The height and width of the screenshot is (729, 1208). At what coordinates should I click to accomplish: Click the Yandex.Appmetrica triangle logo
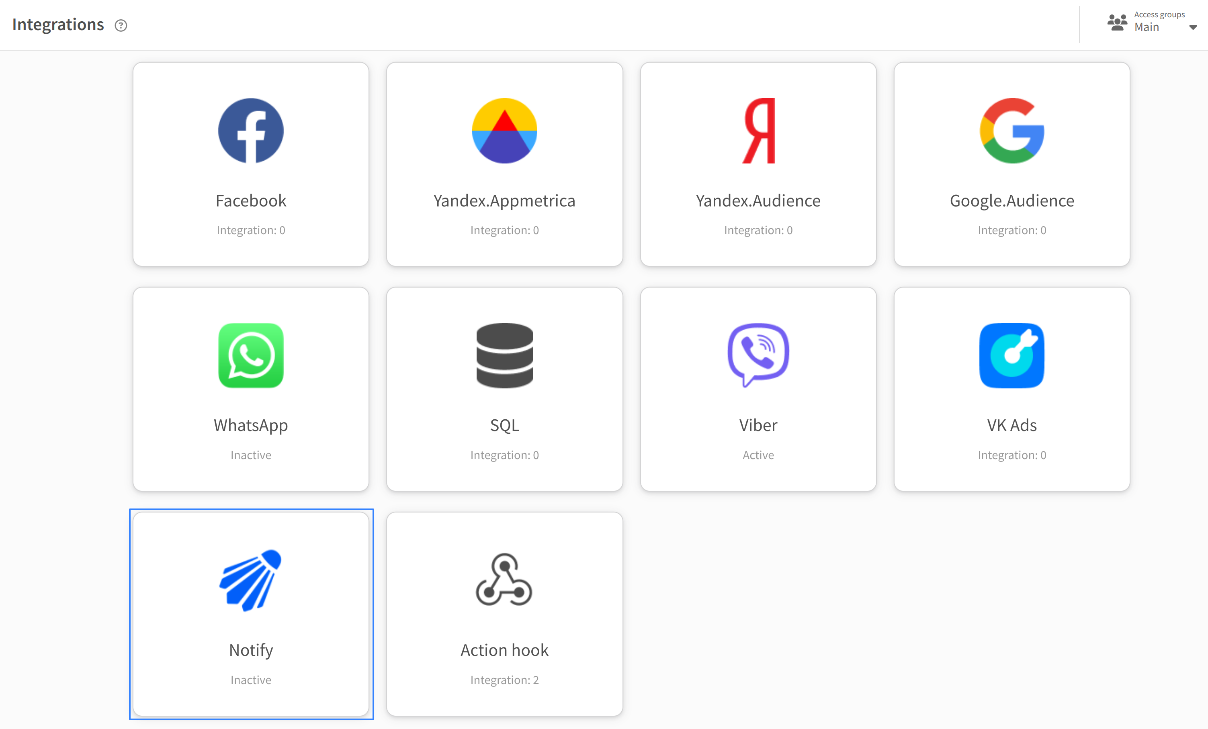(x=504, y=131)
